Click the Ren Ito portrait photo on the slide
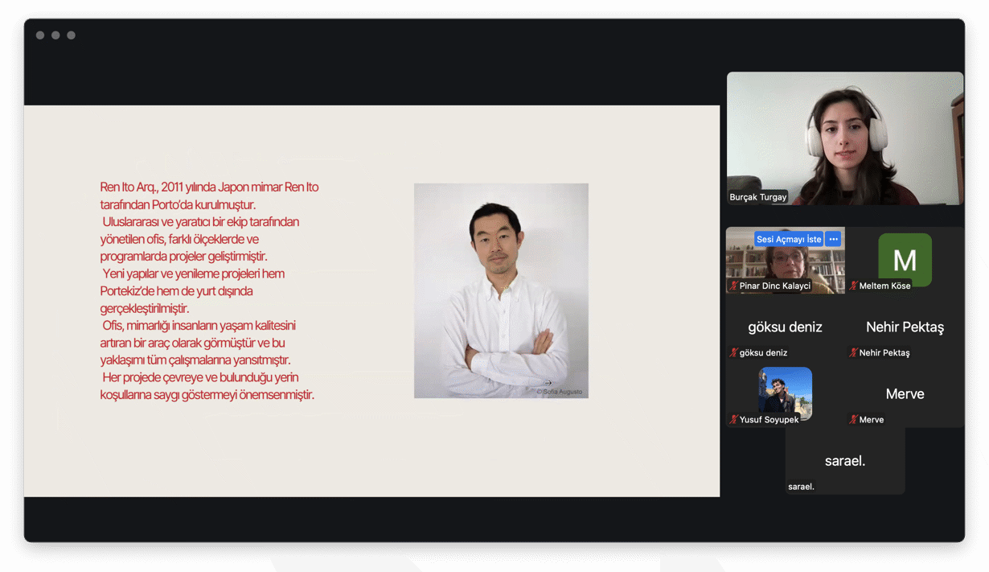This screenshot has width=989, height=572. (501, 290)
